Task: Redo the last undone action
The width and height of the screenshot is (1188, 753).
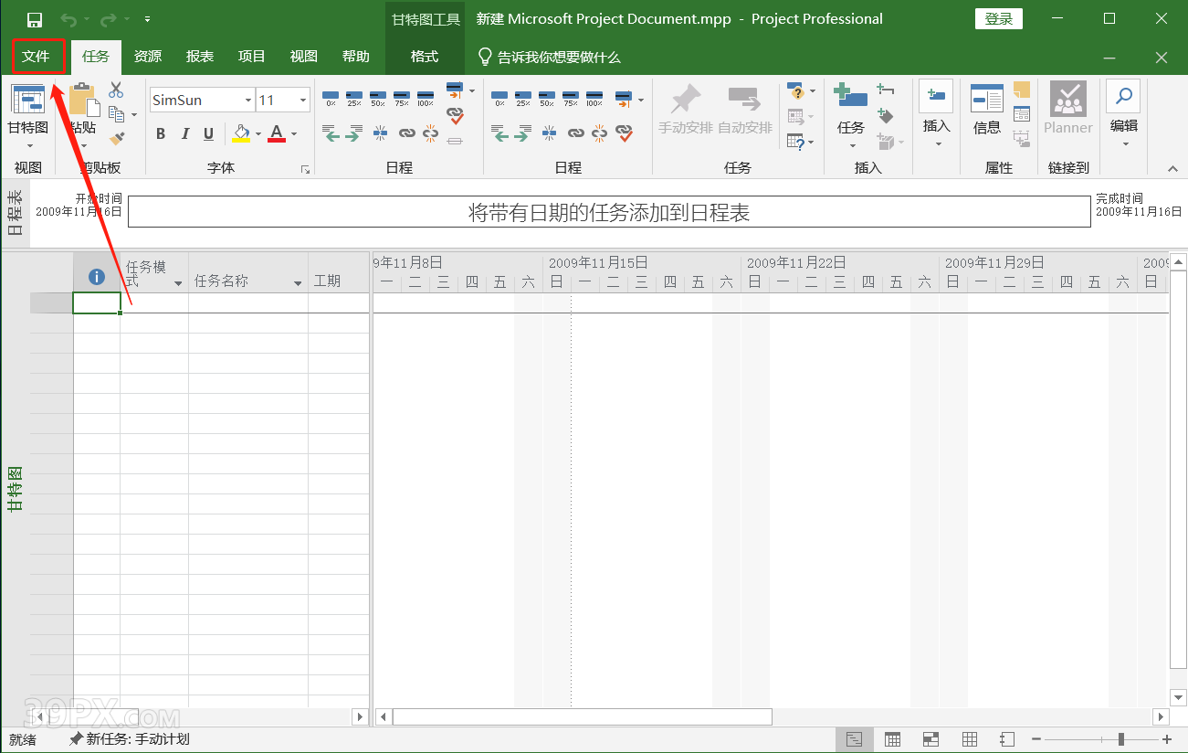Action: click(x=109, y=19)
